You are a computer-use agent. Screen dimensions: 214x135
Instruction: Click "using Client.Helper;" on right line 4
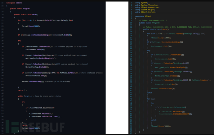145,10
